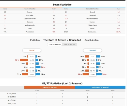Select the 44% possession value

click(x=5, y=32)
